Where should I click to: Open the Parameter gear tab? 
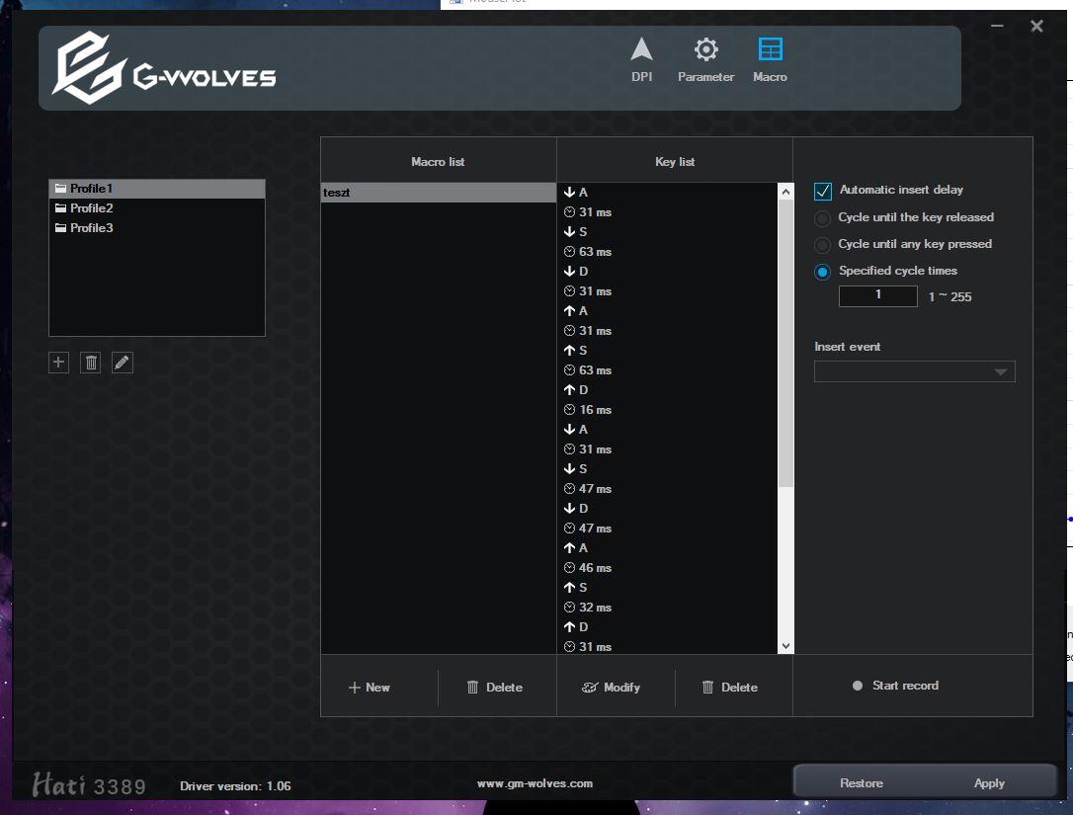click(705, 59)
